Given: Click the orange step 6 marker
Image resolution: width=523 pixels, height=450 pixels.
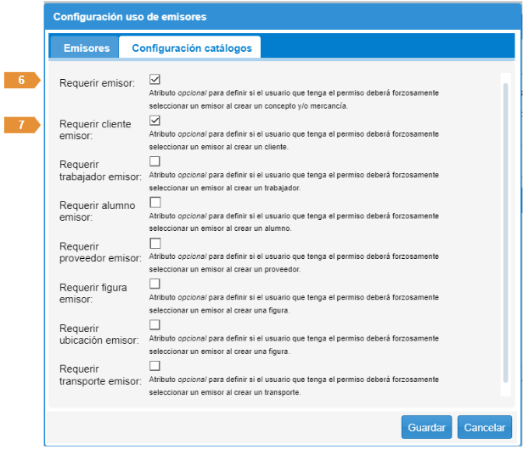Looking at the screenshot, I should pyautogui.click(x=22, y=81).
